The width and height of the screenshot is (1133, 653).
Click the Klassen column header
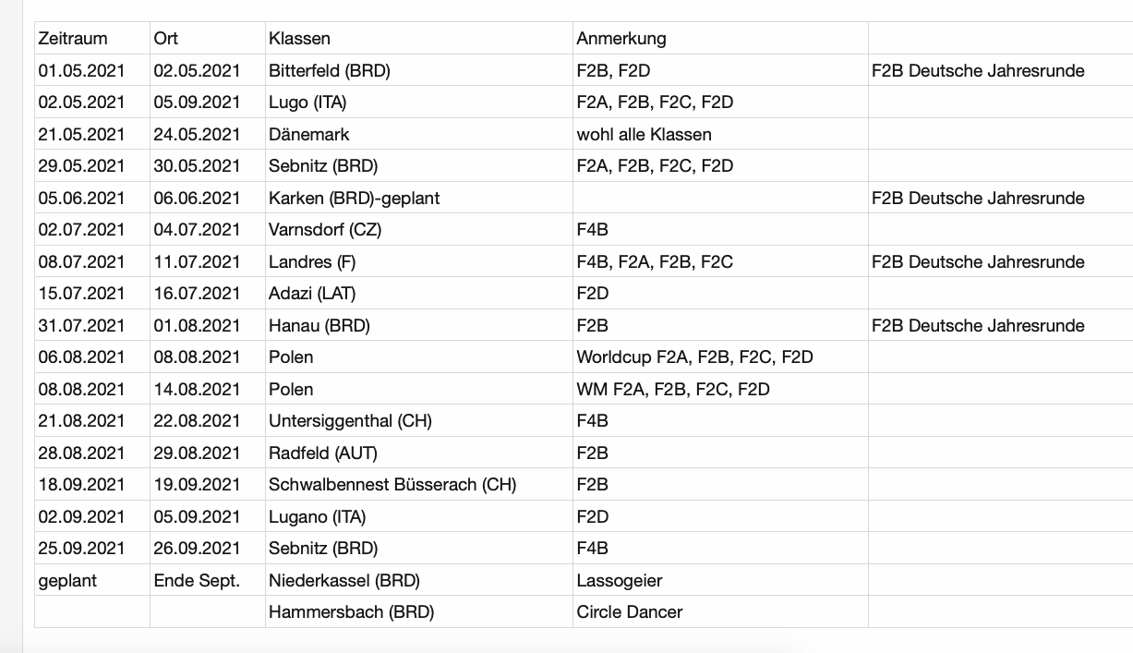[x=418, y=39]
